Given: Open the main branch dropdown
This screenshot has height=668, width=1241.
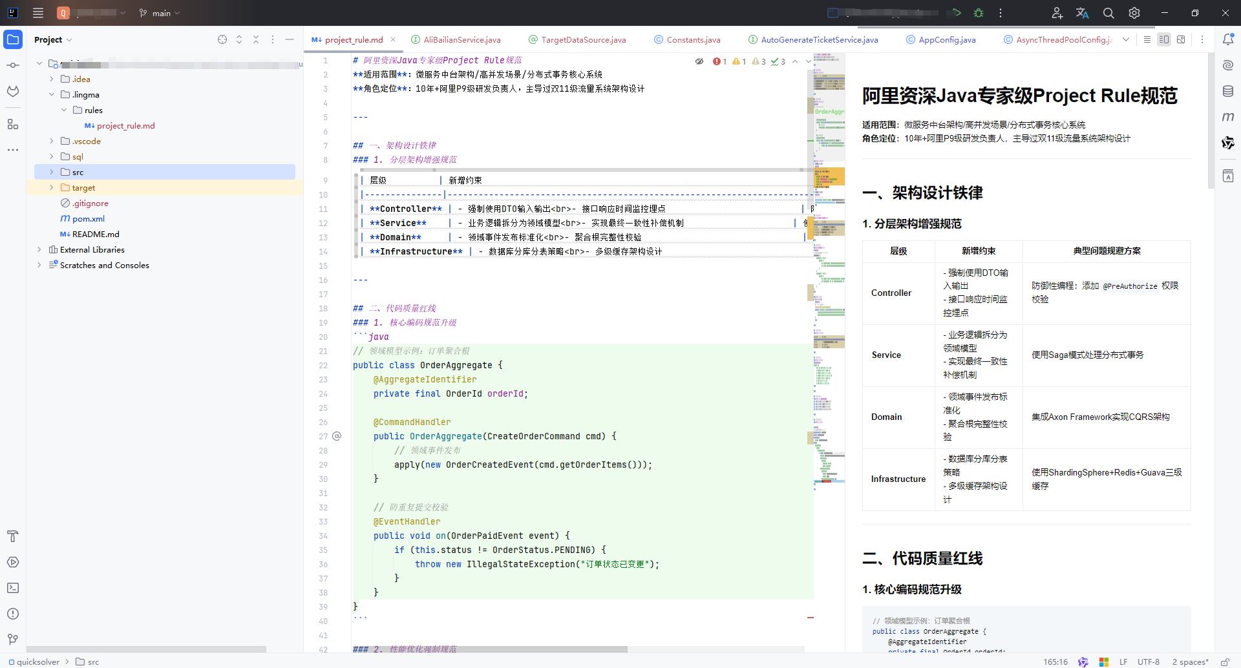Looking at the screenshot, I should tap(160, 13).
